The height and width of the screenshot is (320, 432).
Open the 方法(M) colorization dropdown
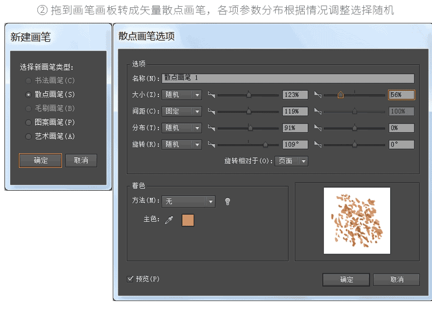coord(189,201)
